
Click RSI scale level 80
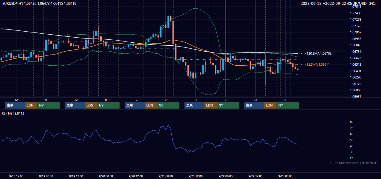pos(351,122)
